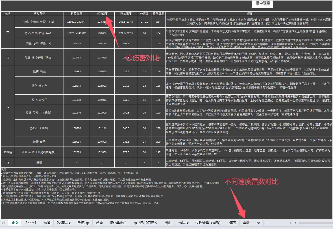Select the 214 movement speed cell
This screenshot has height=229, width=333.
[158, 22]
